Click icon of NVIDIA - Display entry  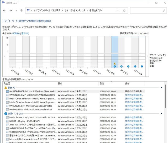[8, 121]
